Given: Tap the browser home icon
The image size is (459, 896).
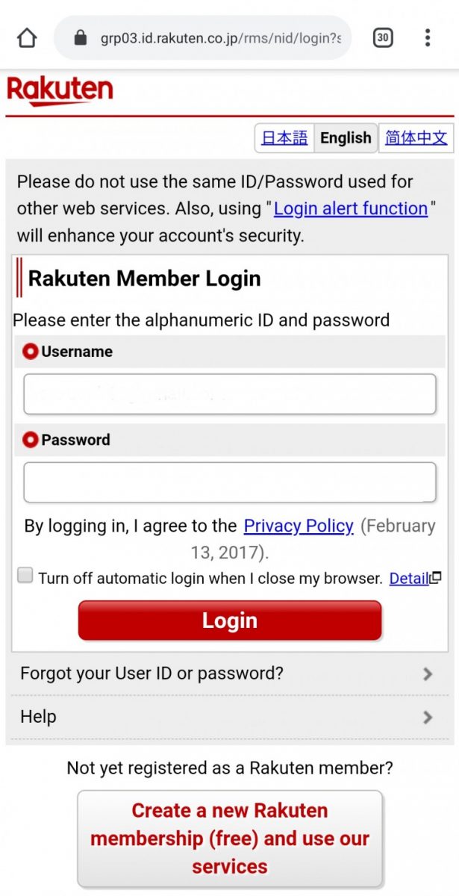Looking at the screenshot, I should (27, 38).
